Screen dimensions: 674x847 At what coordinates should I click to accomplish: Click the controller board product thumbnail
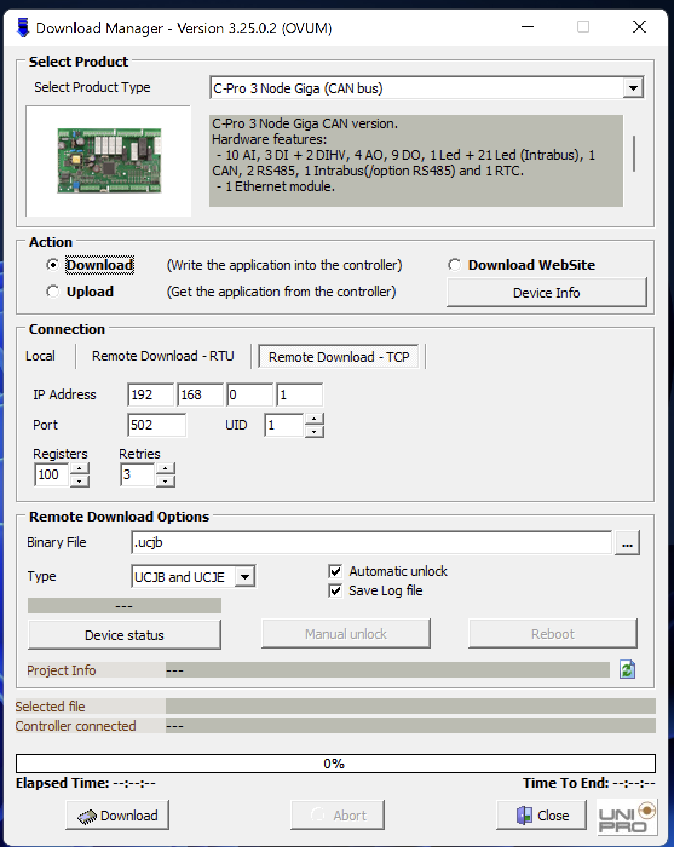pyautogui.click(x=109, y=160)
